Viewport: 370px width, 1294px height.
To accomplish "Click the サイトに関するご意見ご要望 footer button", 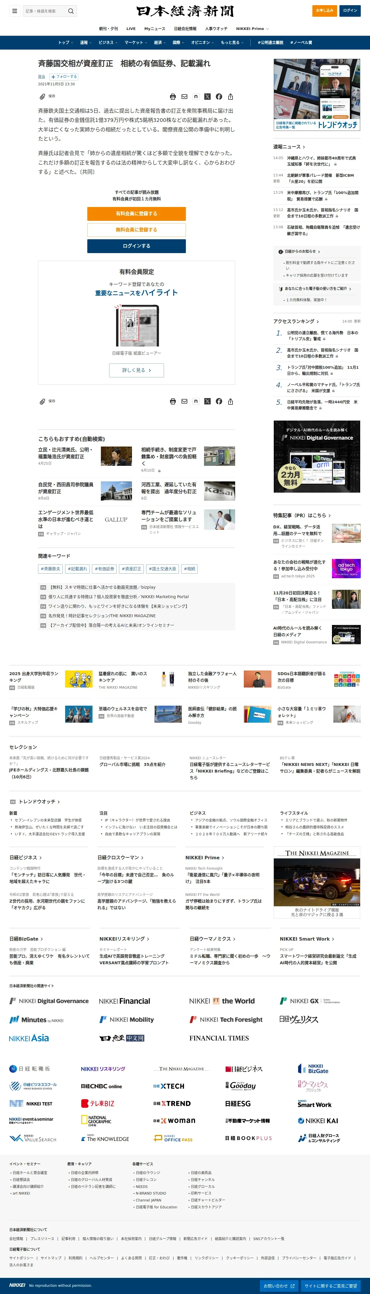I will [x=331, y=1286].
